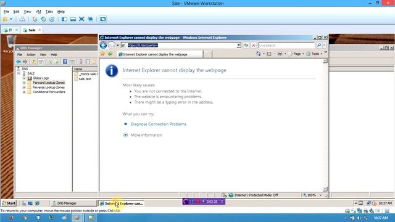Viewport: 395px width, 222px height.
Task: Open VMware VM menu
Action: 38,12
